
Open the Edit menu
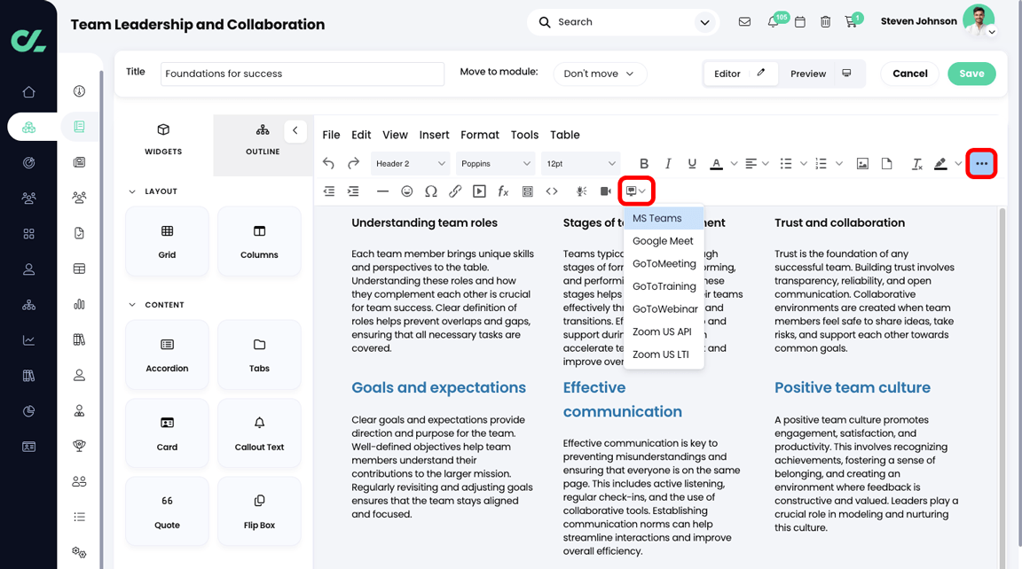click(361, 135)
